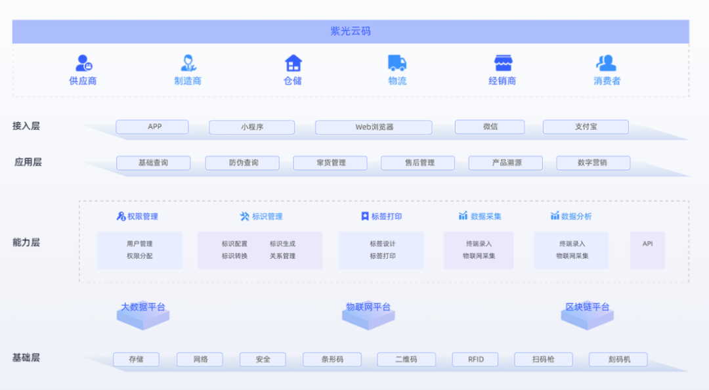Click the Web浏览器 box

374,127
